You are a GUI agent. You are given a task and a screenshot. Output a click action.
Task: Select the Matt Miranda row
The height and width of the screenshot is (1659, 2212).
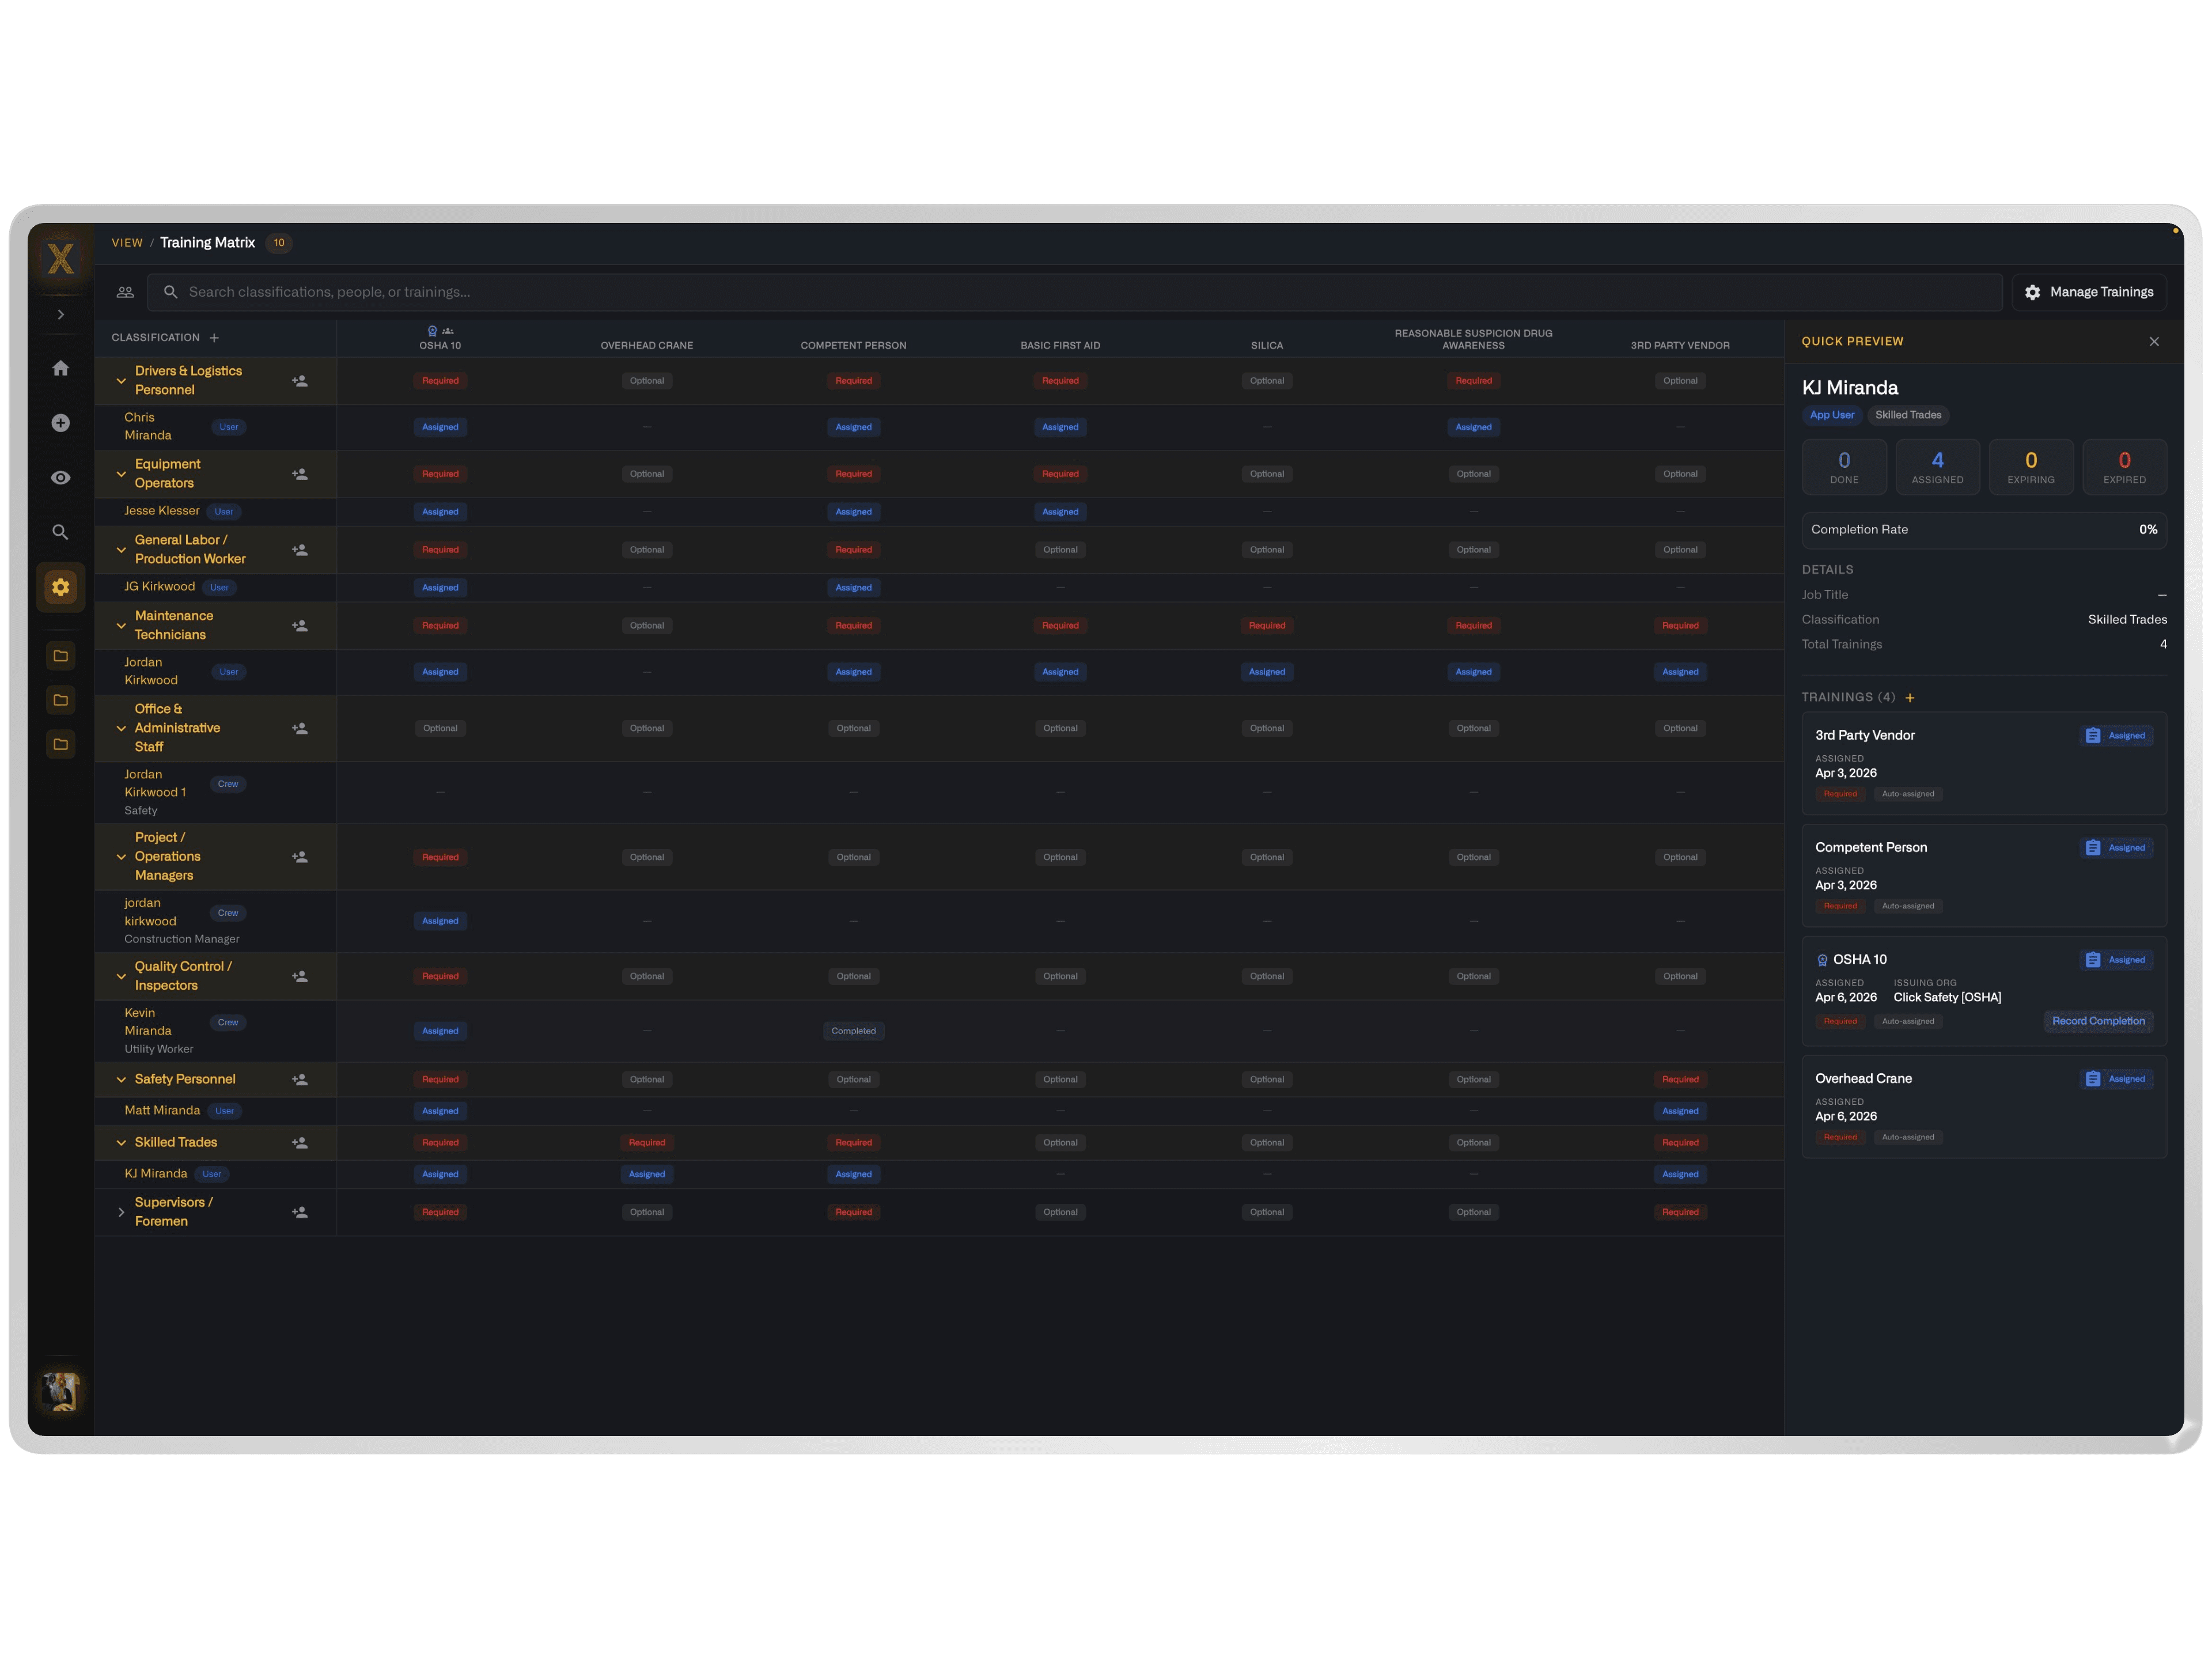(940, 1111)
